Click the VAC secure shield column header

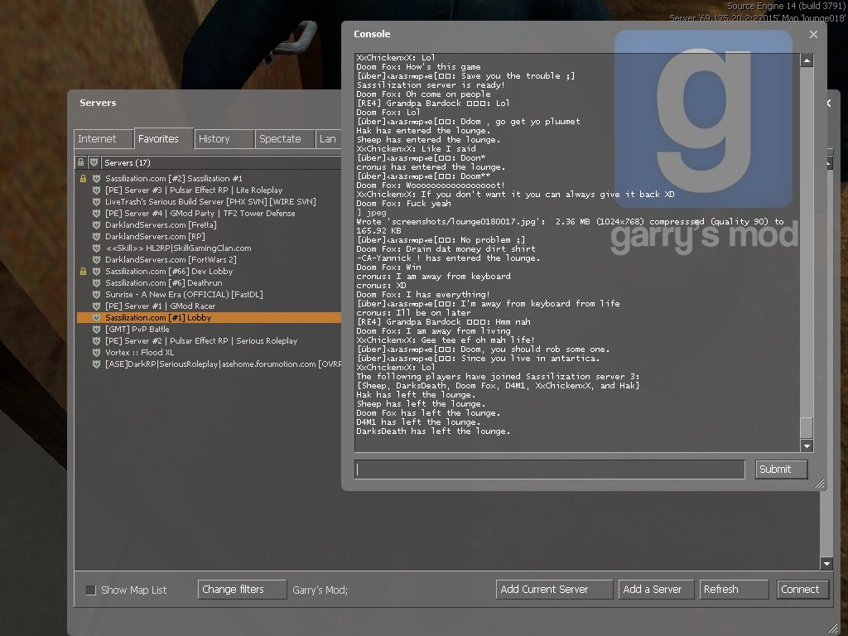tap(94, 163)
